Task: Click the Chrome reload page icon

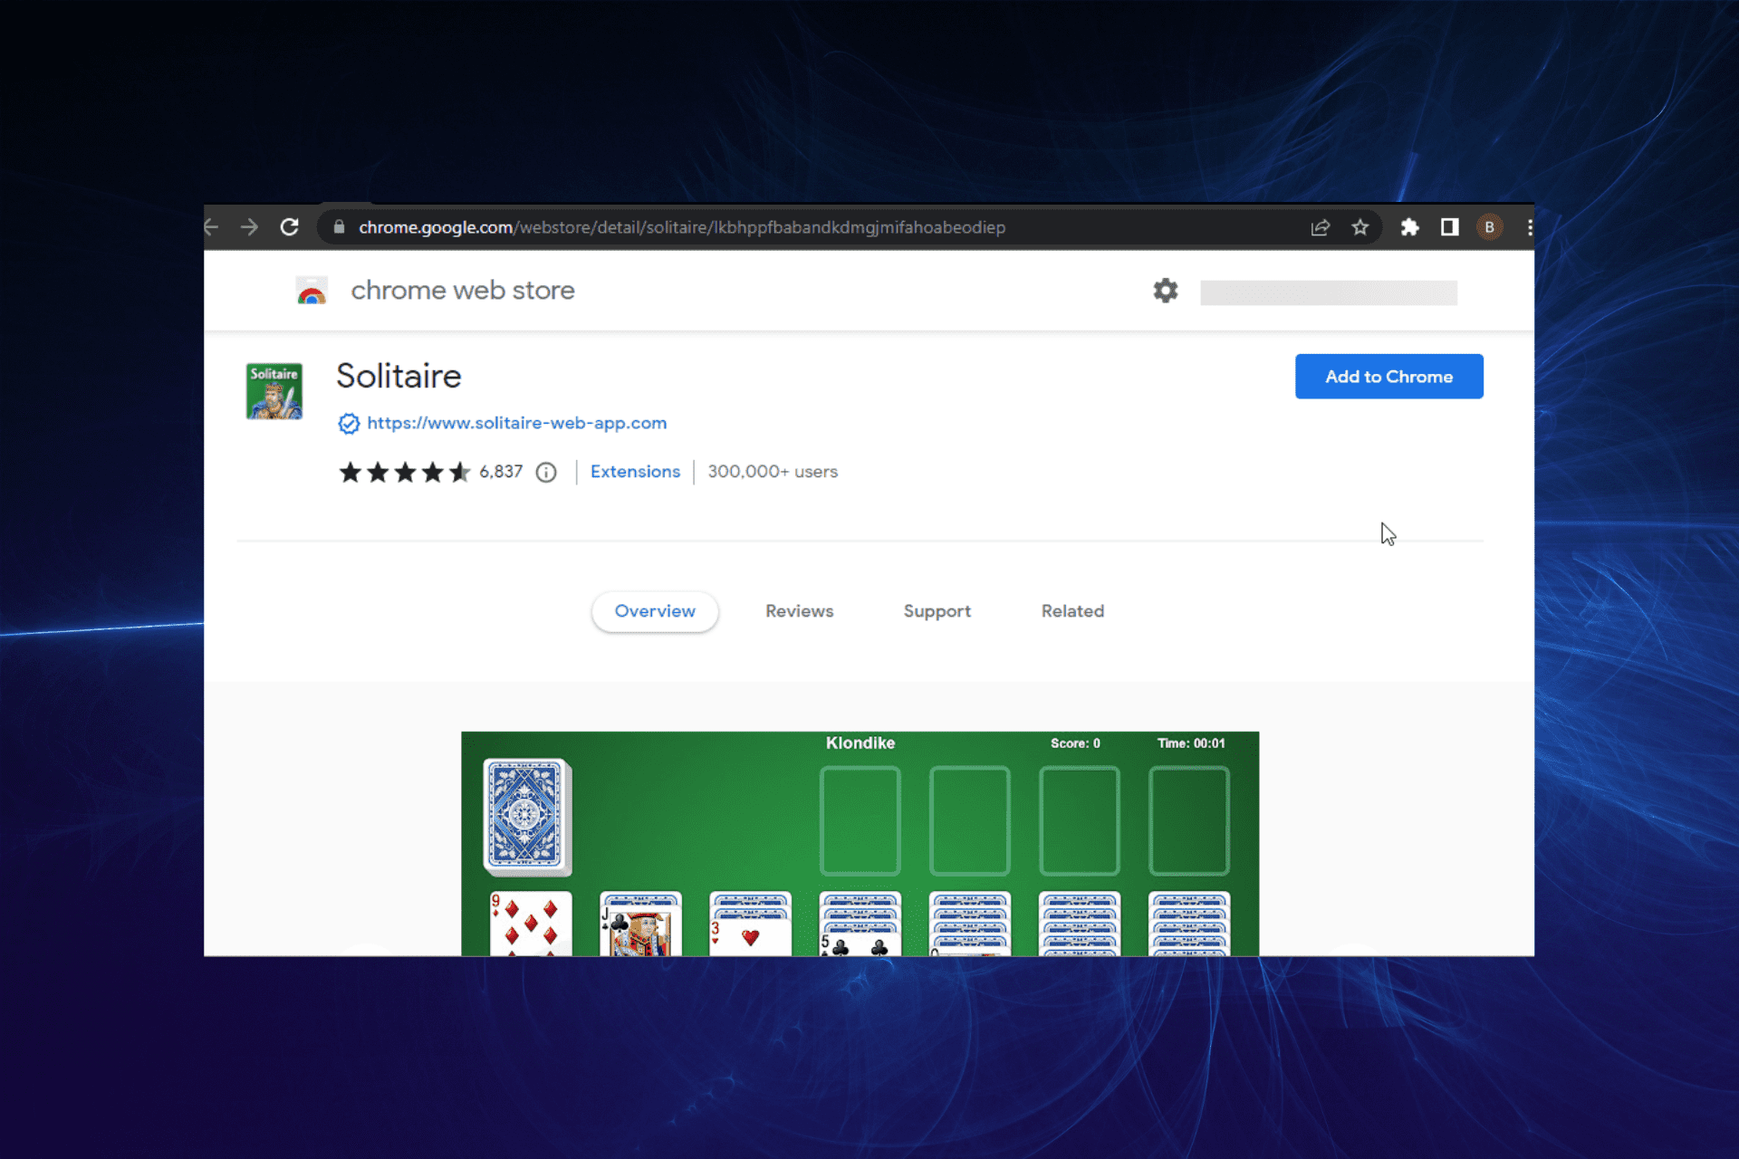Action: click(x=290, y=227)
